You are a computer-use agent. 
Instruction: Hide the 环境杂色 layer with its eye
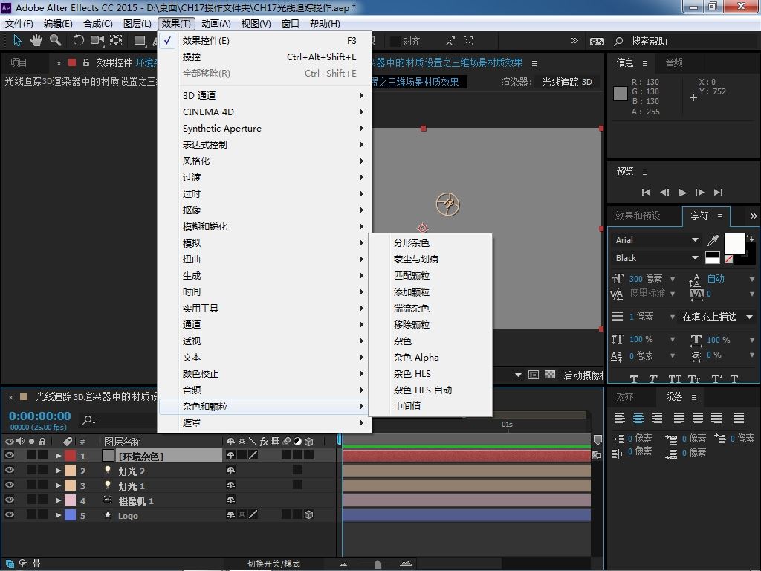tap(9, 455)
